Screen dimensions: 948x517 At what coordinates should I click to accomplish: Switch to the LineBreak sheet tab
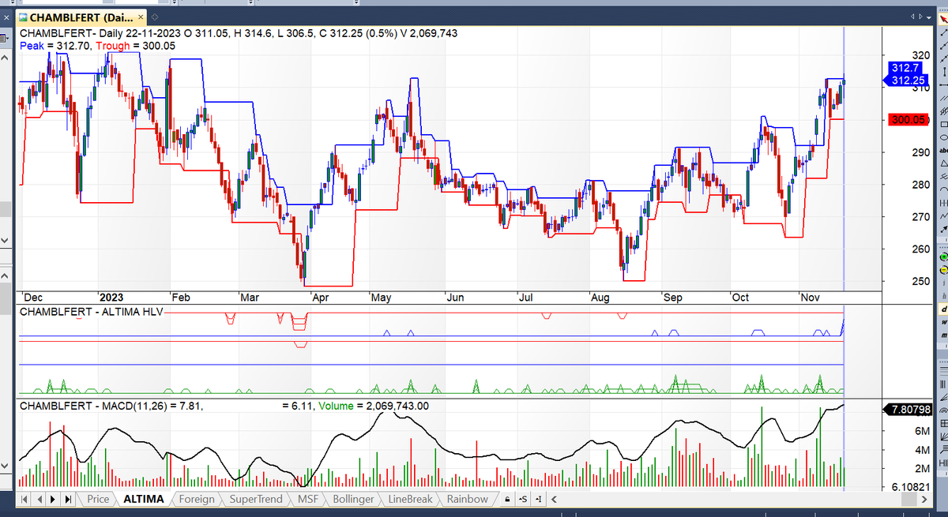(x=410, y=499)
